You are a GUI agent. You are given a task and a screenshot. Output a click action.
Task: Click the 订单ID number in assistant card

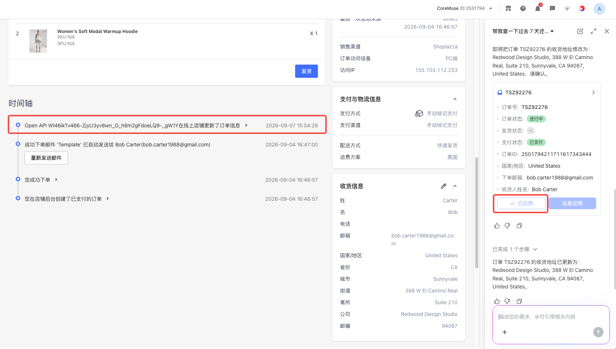556,154
